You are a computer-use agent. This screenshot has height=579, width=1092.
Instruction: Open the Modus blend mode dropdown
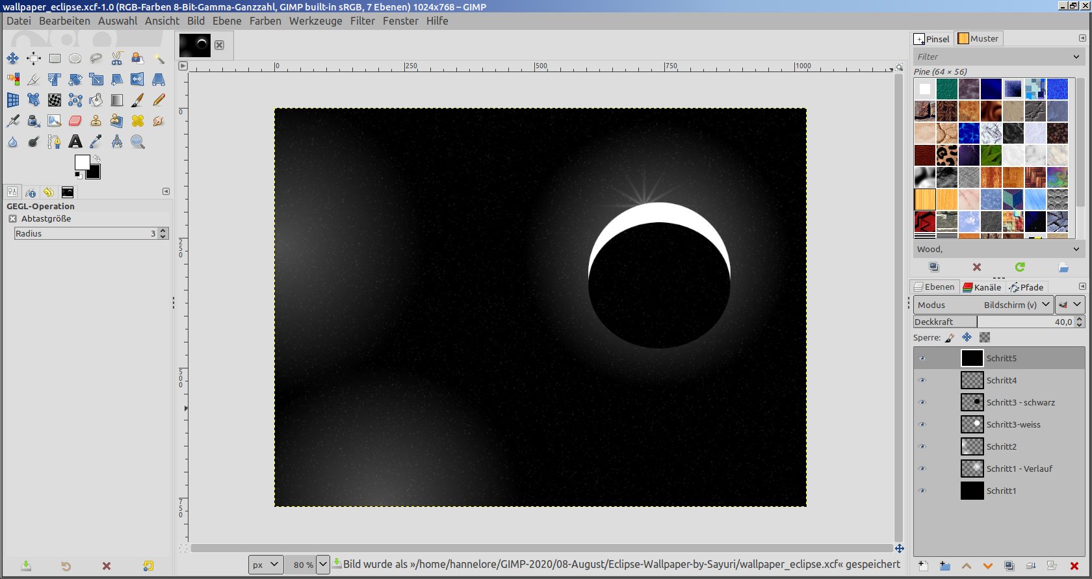982,305
